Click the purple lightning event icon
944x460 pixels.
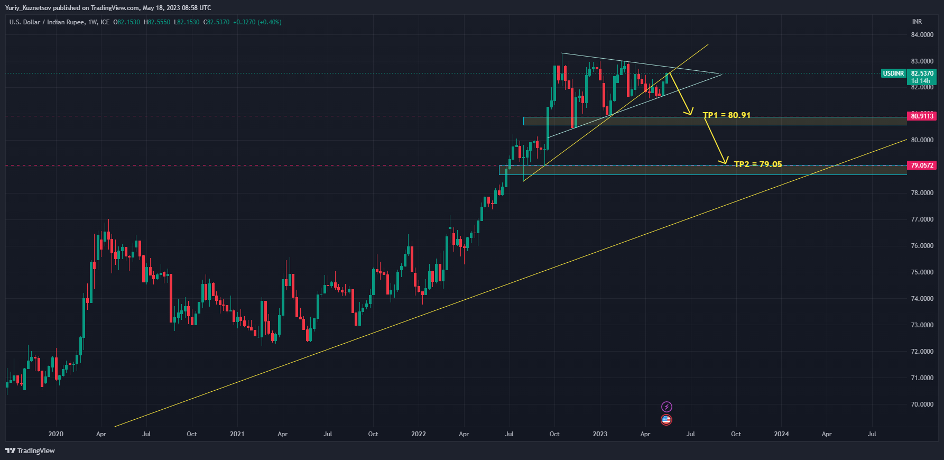coord(667,407)
